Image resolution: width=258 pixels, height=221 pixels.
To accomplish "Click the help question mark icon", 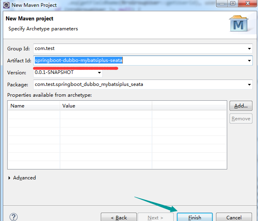I will (14, 217).
